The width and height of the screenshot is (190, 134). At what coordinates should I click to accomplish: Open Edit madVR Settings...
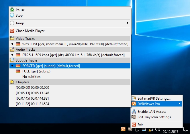point(156,98)
